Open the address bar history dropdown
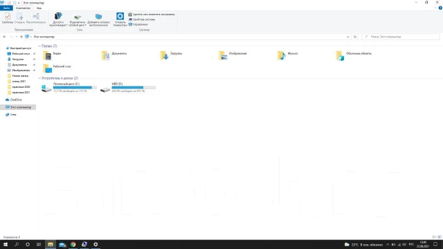The width and height of the screenshot is (443, 249). 347,37
